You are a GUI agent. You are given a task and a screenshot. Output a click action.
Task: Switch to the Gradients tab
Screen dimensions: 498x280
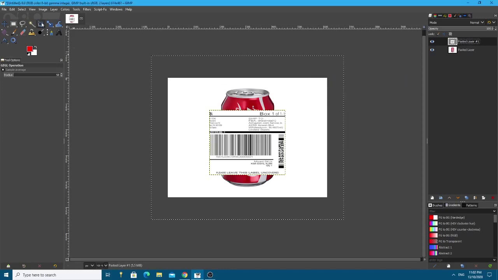tap(452, 205)
